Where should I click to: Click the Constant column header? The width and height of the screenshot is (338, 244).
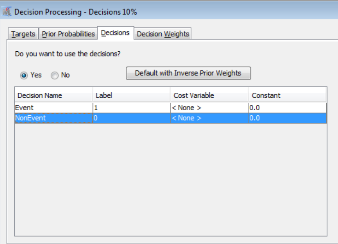(287, 96)
